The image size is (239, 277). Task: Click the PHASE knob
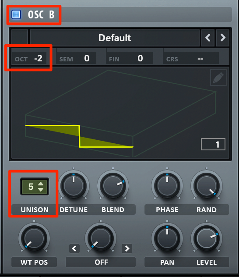167,186
